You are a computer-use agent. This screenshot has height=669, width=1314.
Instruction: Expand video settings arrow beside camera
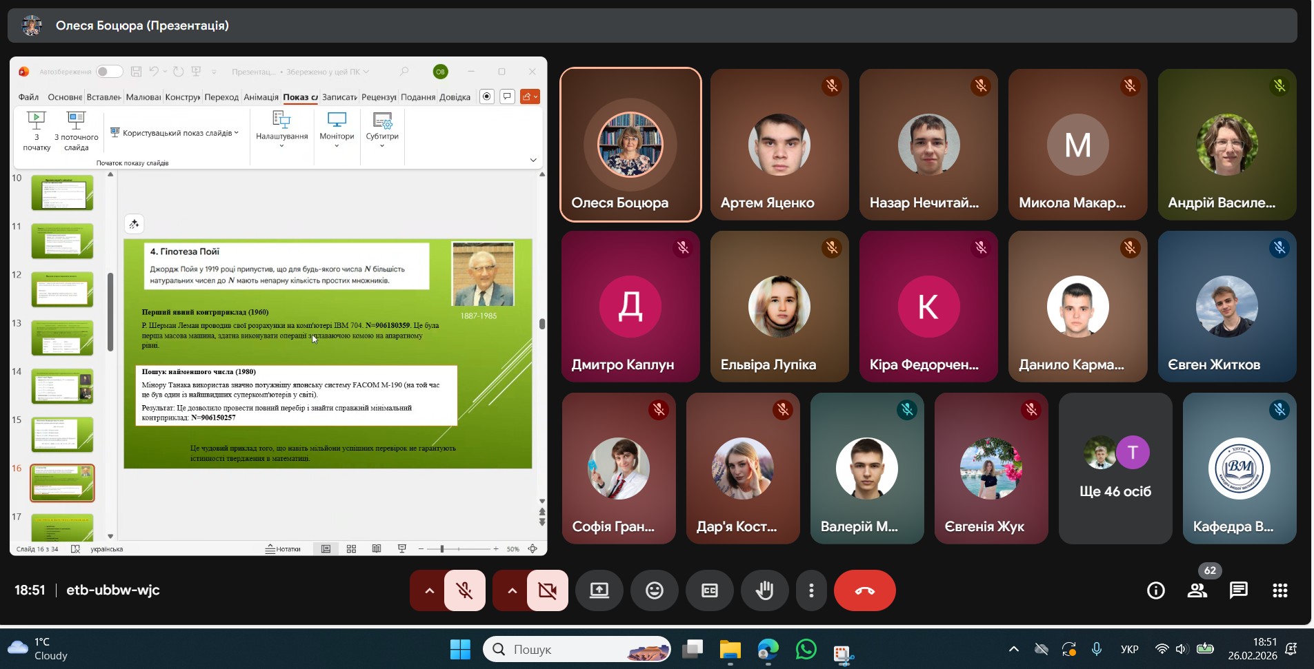coord(512,590)
